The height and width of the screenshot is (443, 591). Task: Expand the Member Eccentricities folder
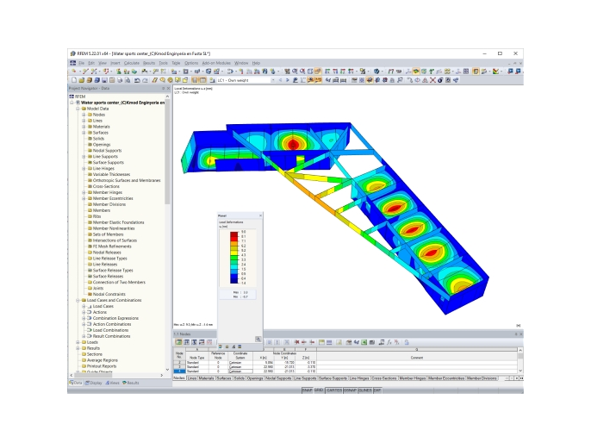pos(84,198)
